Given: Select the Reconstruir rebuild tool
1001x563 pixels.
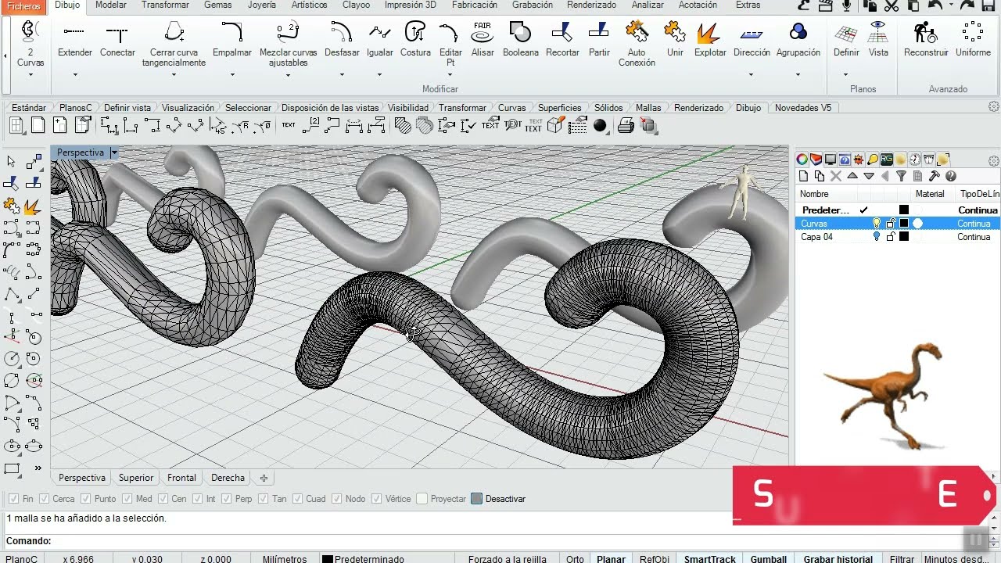Looking at the screenshot, I should [926, 39].
